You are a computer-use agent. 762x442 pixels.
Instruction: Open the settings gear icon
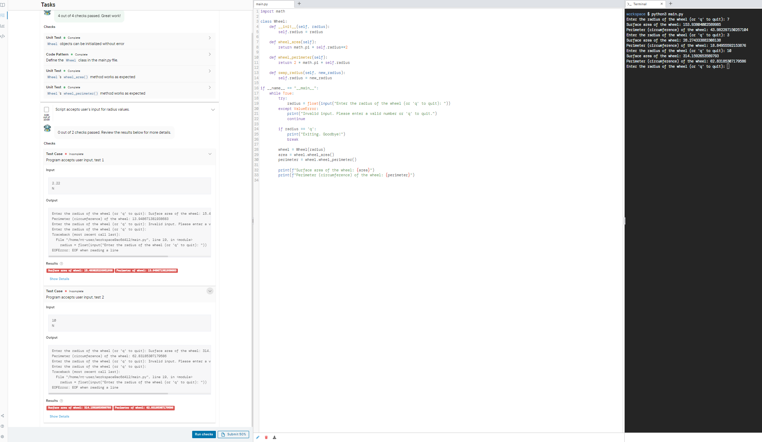pyautogui.click(x=2, y=436)
